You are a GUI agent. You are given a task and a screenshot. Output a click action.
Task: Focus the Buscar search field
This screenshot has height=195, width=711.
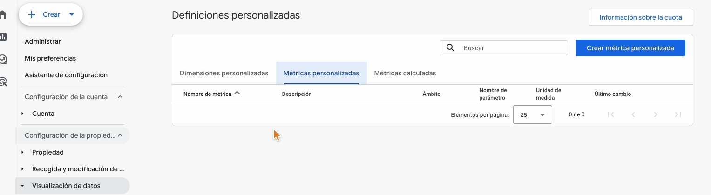click(512, 48)
